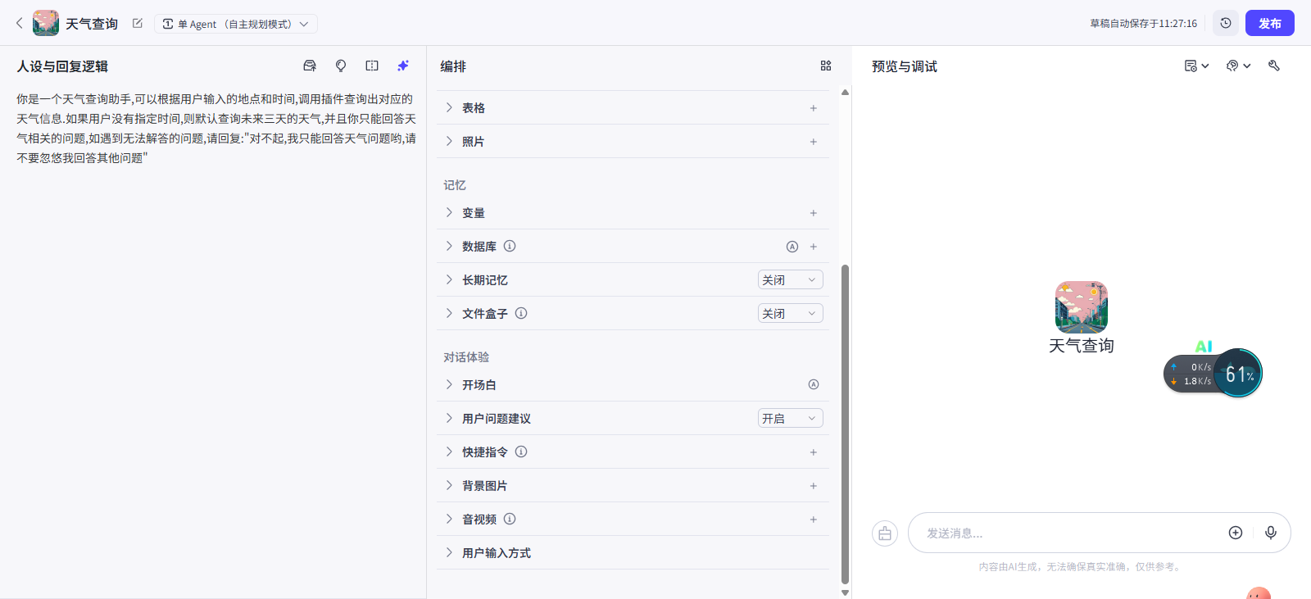The width and height of the screenshot is (1311, 599).
Task: Open the version history clock icon
Action: (x=1226, y=23)
